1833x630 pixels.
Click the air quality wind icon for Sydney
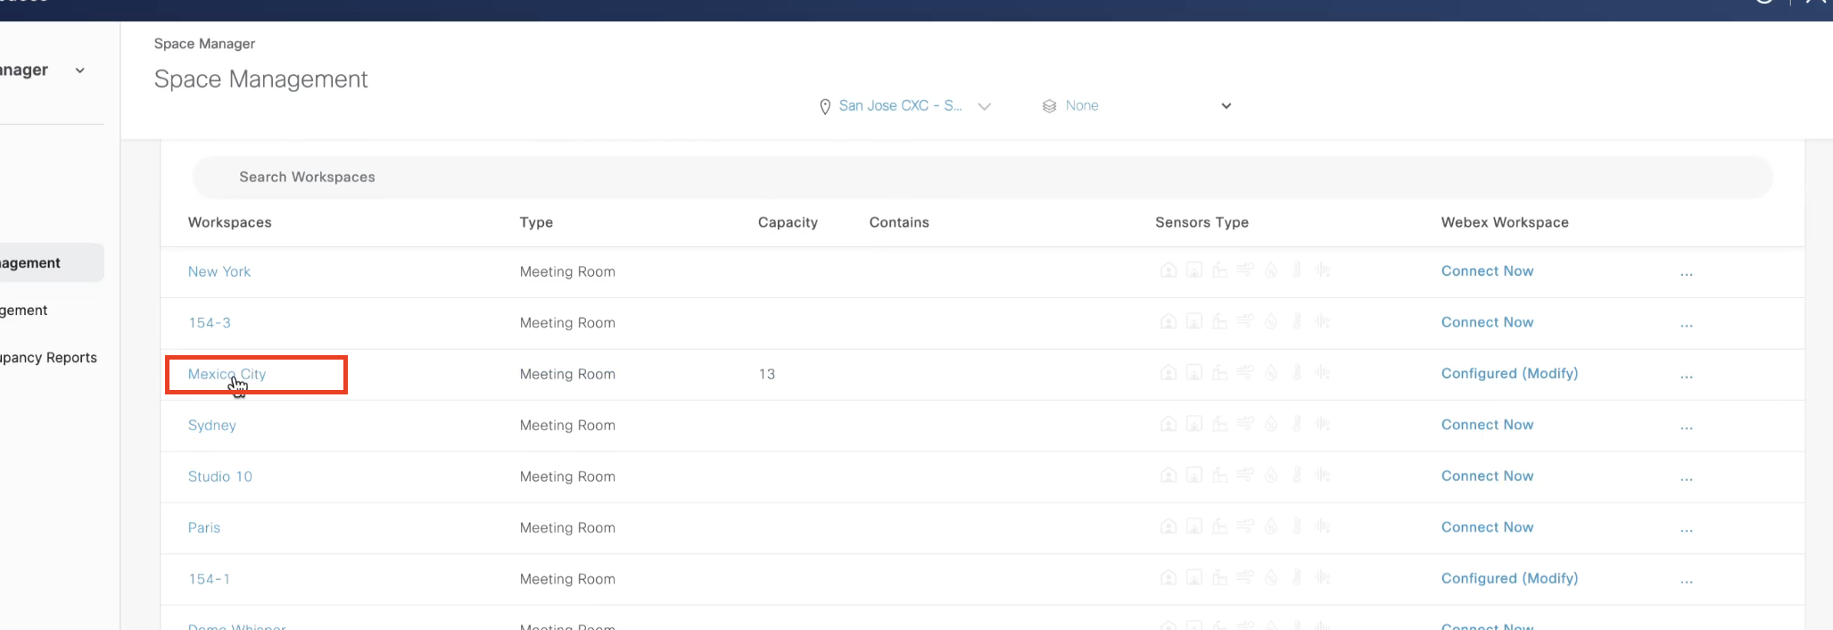(x=1245, y=424)
